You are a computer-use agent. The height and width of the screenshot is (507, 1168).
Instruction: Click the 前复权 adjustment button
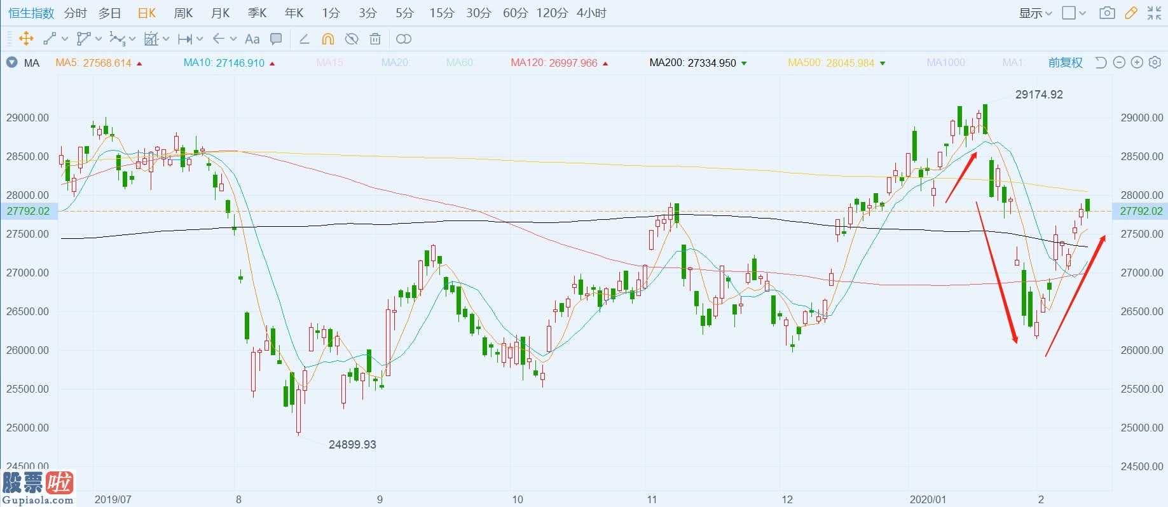click(x=1066, y=62)
